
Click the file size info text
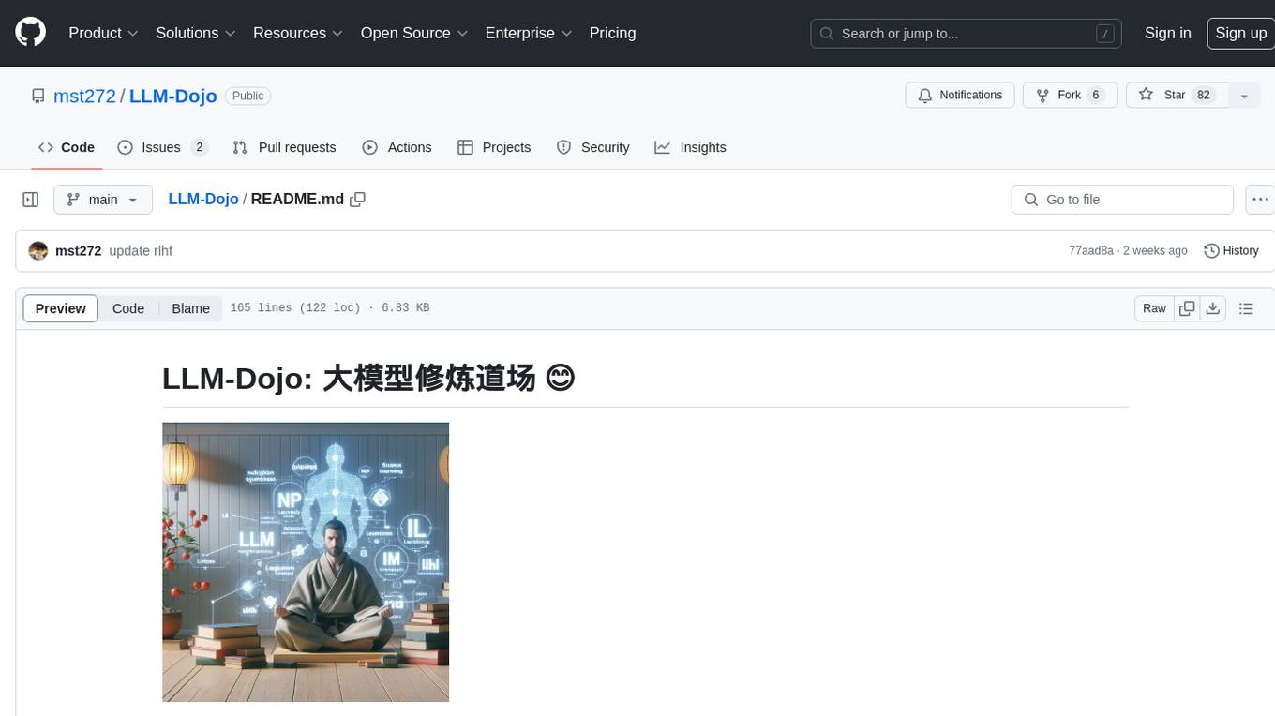coord(330,308)
